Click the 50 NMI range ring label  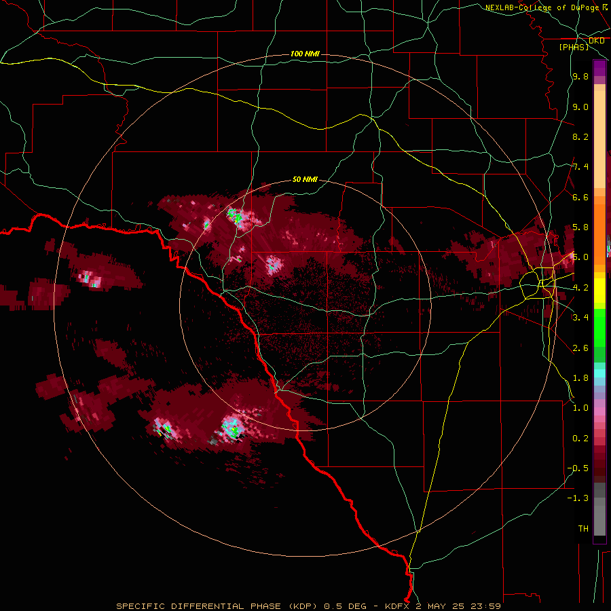(x=305, y=179)
